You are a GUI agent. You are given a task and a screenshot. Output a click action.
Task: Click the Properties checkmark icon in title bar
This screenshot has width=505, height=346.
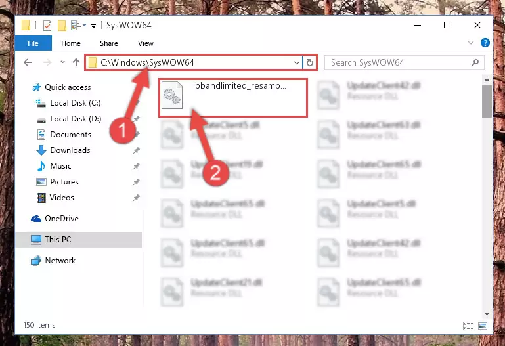(x=47, y=25)
